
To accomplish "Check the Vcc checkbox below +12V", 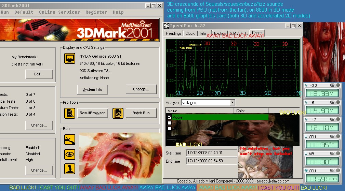I will 169,129.
